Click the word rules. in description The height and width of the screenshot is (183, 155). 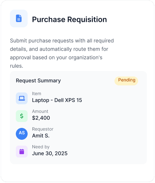coord(17,66)
